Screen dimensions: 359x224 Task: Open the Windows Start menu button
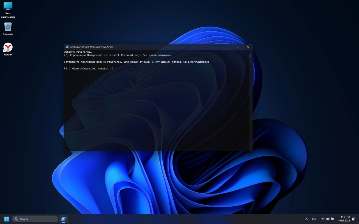(7, 219)
